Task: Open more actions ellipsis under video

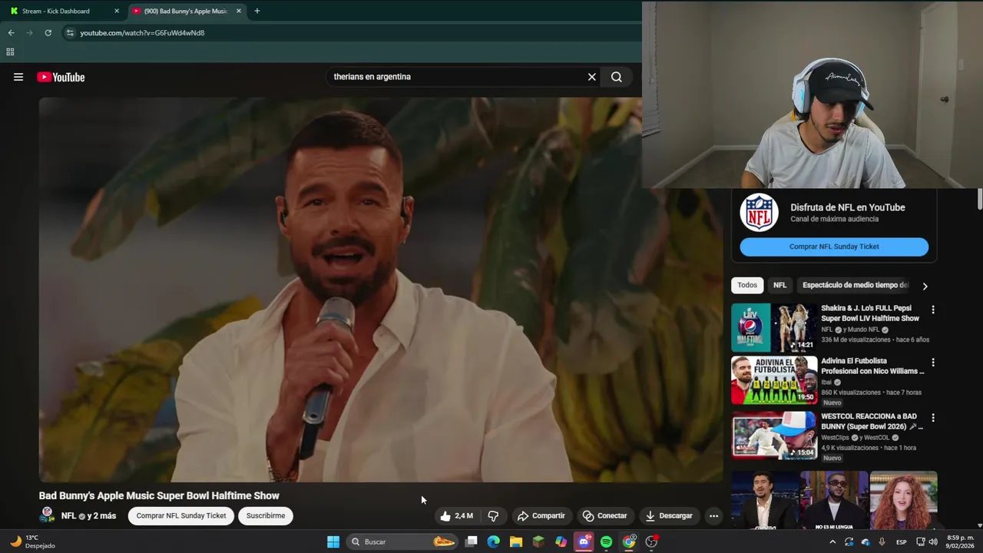Action: tap(713, 515)
